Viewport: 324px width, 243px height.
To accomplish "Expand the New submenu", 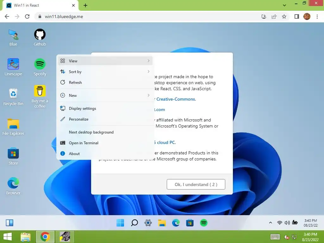I will click(x=105, y=95).
